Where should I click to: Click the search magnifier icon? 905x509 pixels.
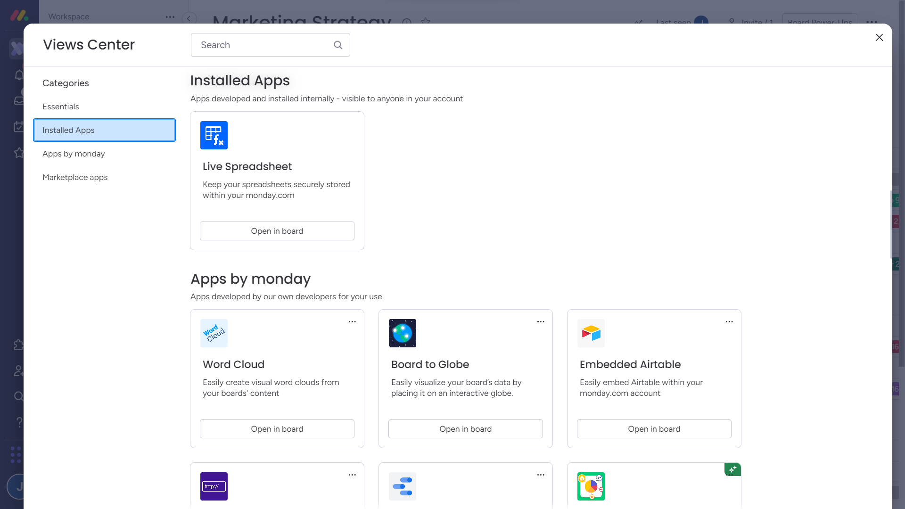[338, 45]
